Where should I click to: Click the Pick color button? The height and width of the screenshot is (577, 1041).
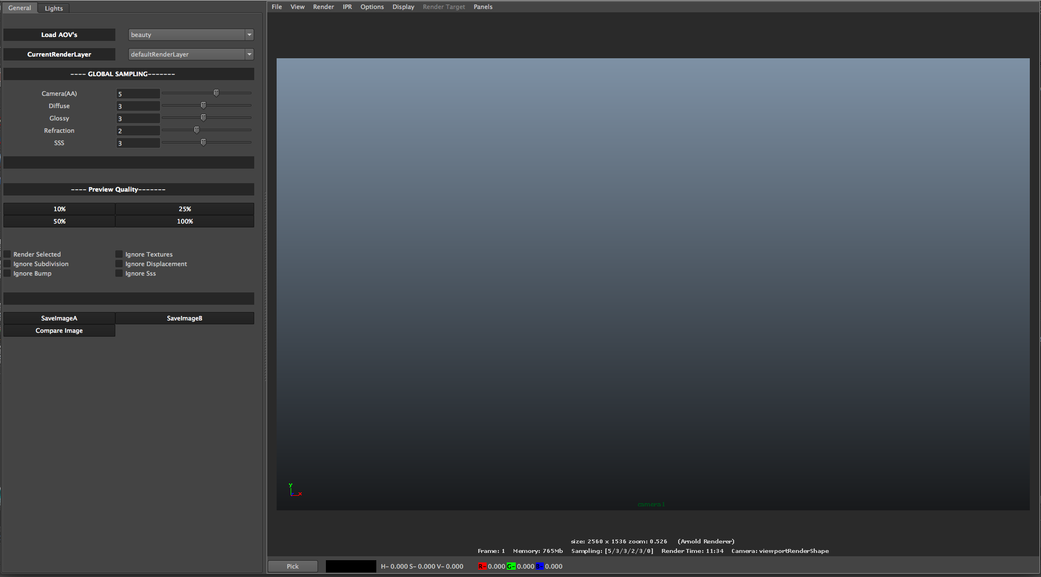(x=293, y=566)
